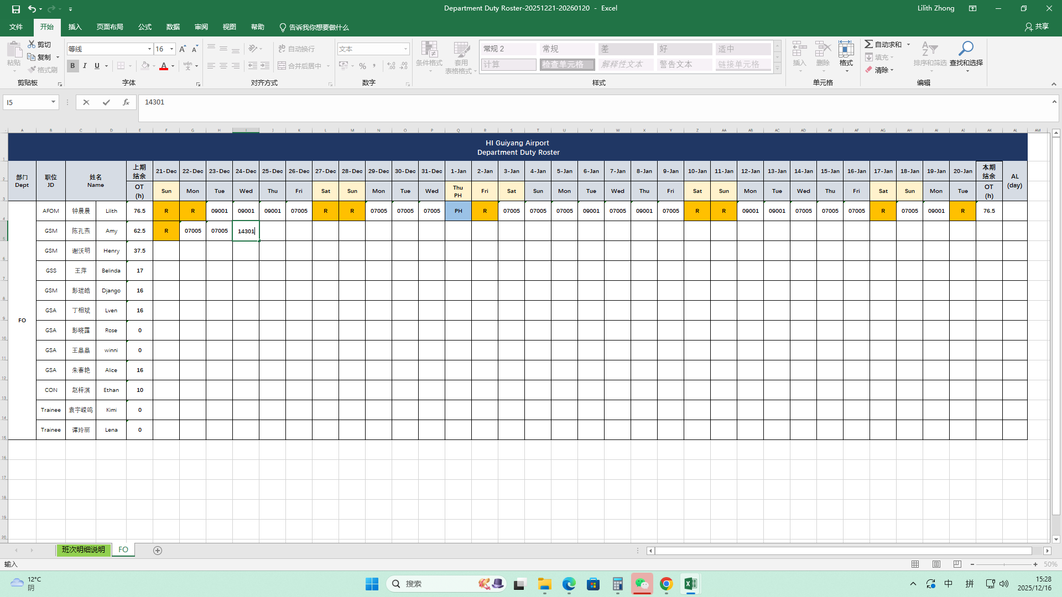Toggle Italic formatting
1062x597 pixels.
85,66
